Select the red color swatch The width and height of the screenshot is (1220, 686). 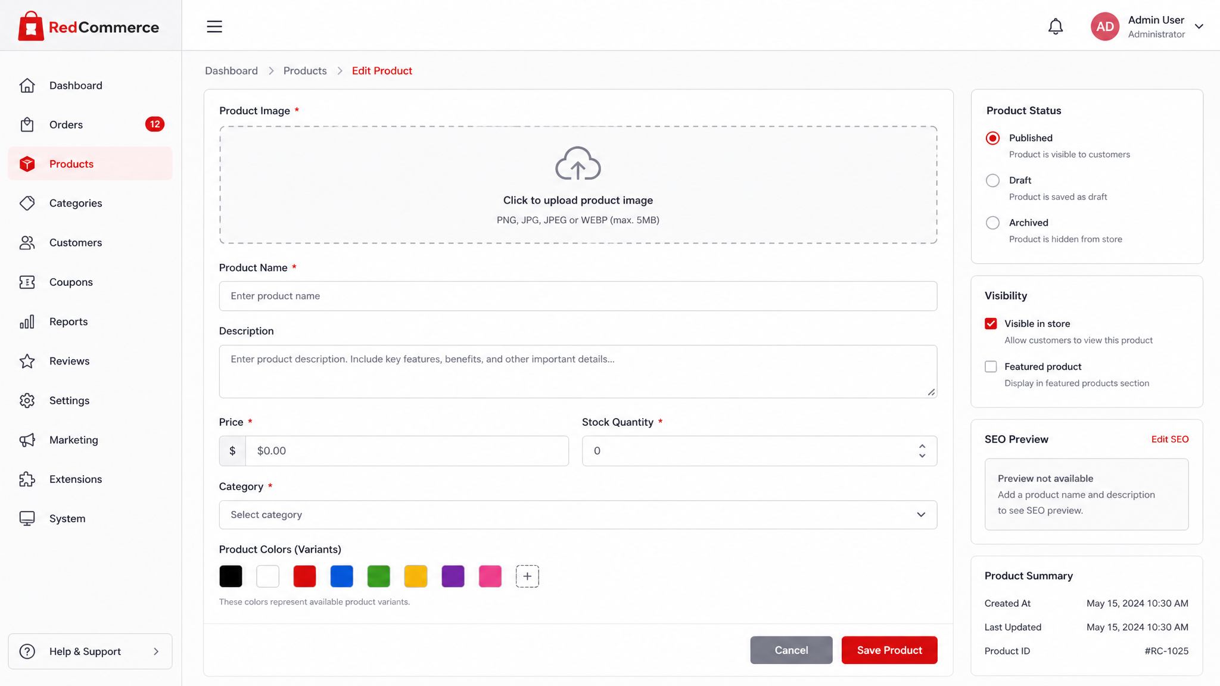click(x=304, y=576)
